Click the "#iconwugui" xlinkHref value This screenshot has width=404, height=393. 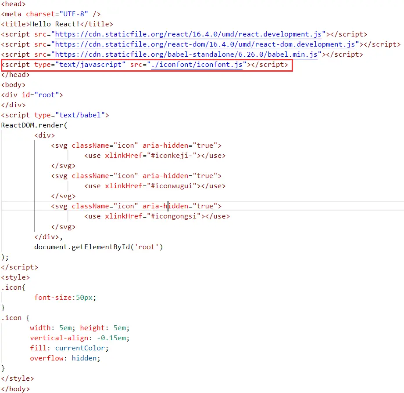[x=172, y=186]
